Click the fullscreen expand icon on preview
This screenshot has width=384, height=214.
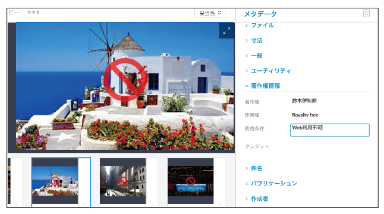226,31
